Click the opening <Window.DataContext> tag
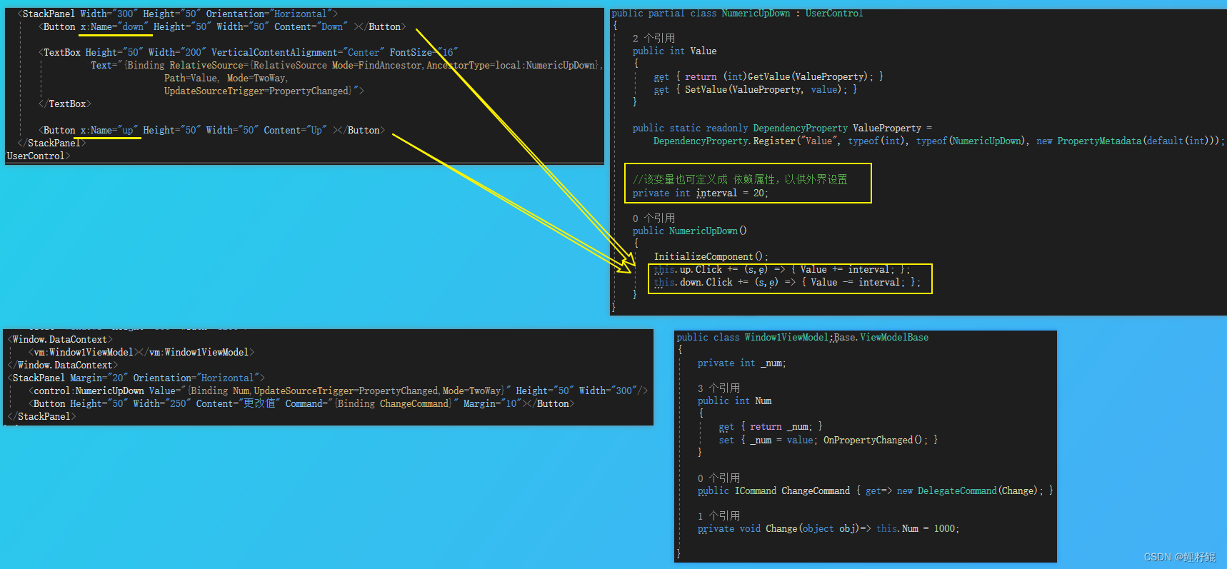The height and width of the screenshot is (569, 1227). [60, 339]
